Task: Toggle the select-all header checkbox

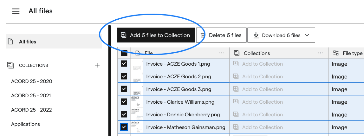Action: tap(124, 53)
